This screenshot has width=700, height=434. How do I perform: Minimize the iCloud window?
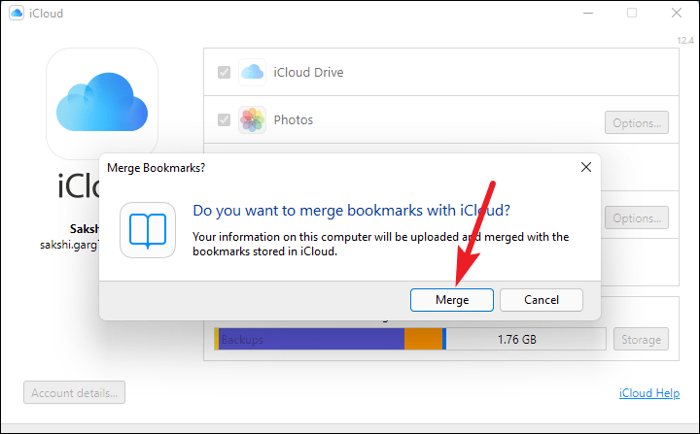point(588,13)
